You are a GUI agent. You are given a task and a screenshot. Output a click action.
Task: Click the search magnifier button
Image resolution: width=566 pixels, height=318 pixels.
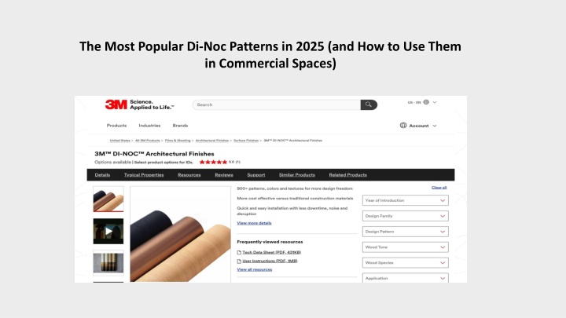point(369,104)
